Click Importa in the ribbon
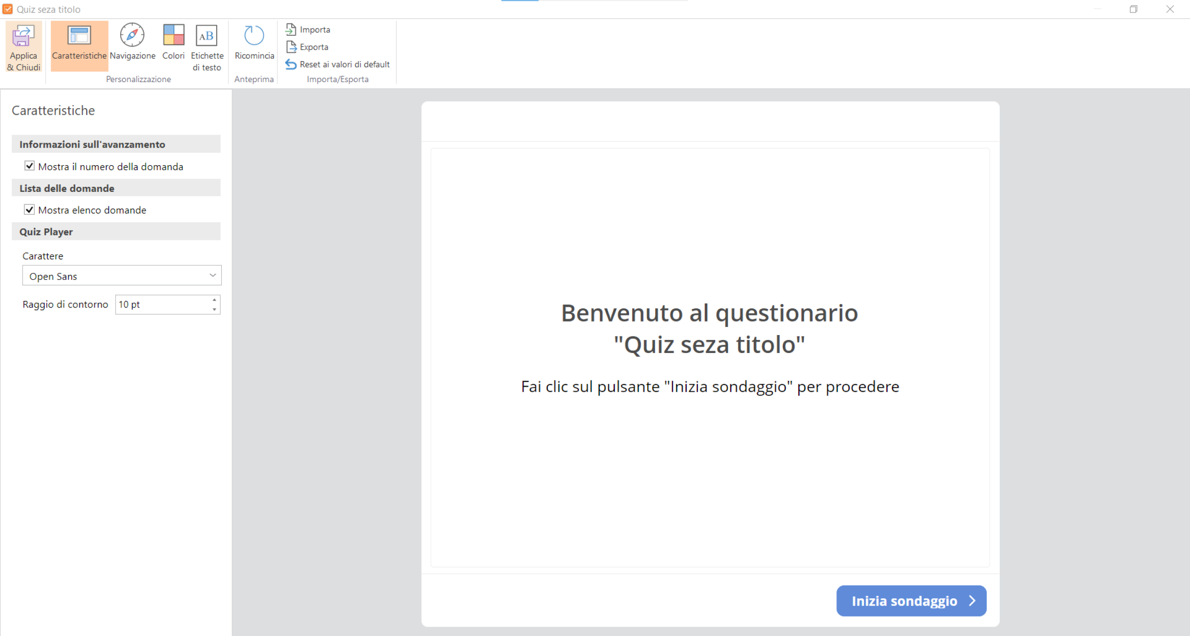 (x=308, y=30)
